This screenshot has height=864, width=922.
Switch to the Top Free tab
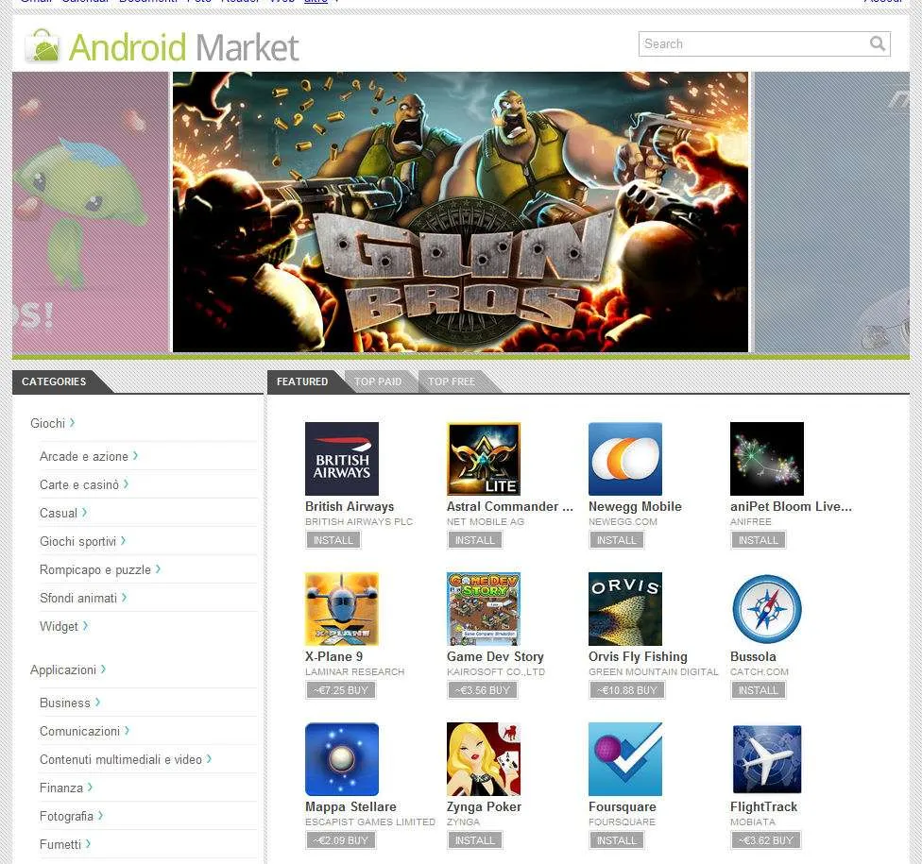click(452, 381)
